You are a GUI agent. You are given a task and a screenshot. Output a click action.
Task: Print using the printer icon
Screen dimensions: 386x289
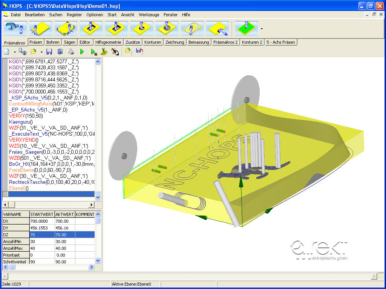(x=71, y=52)
